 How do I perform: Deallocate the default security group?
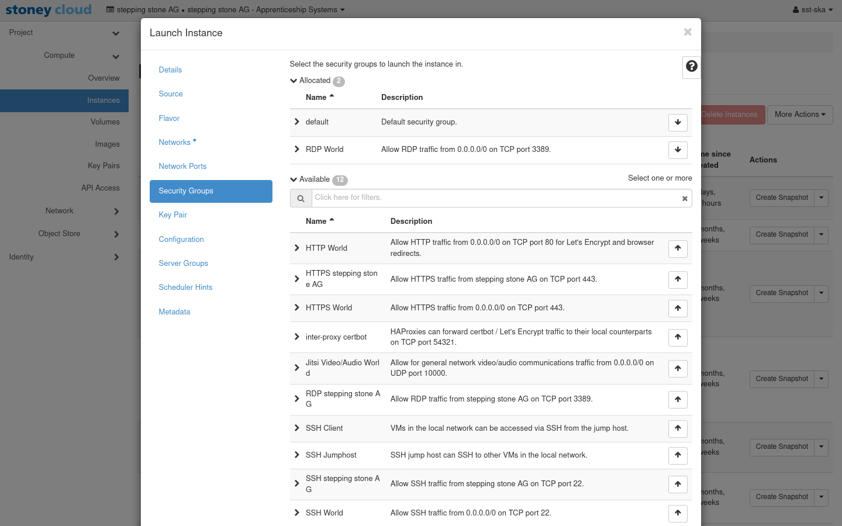[x=677, y=122]
